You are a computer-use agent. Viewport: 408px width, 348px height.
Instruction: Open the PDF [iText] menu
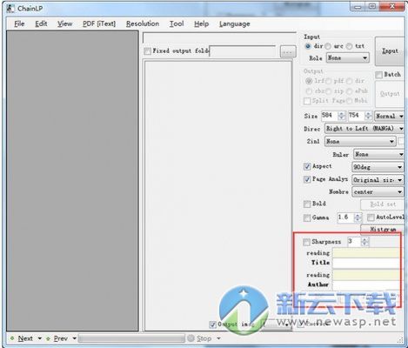(99, 23)
